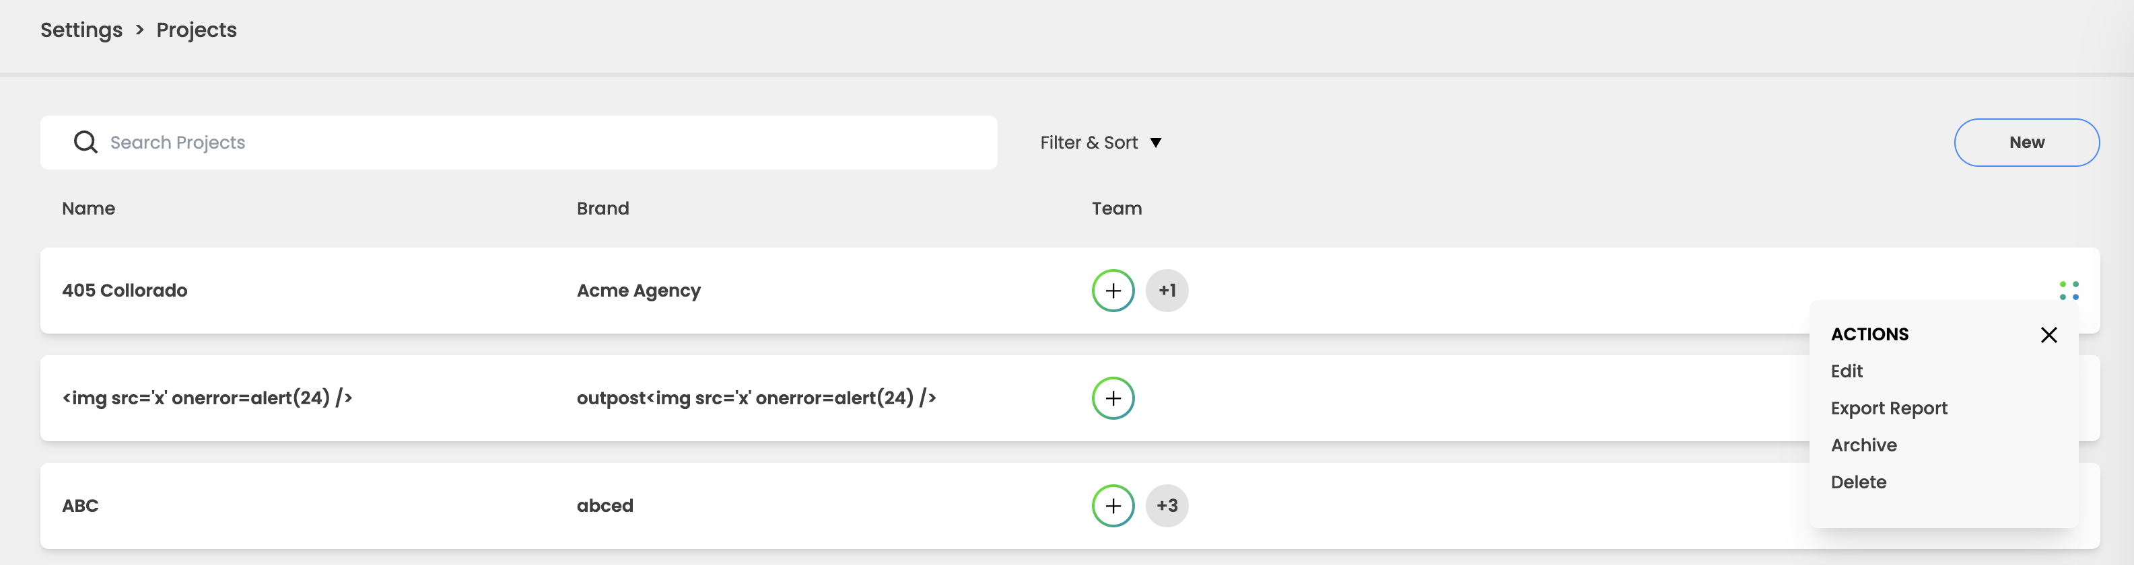Click the Projects breadcrumb

point(197,30)
